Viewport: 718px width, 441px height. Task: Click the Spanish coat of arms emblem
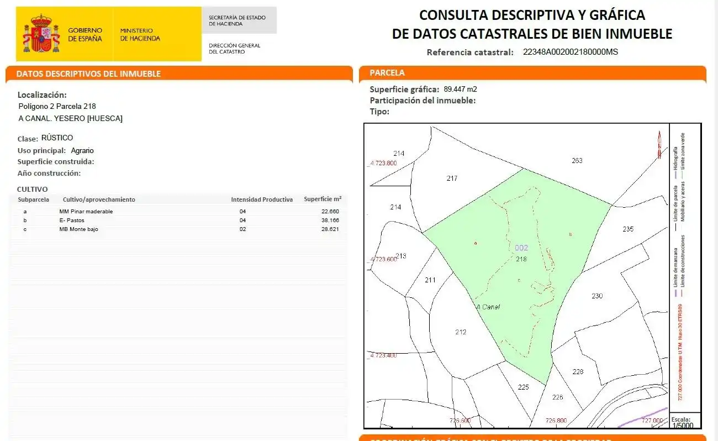click(x=41, y=34)
